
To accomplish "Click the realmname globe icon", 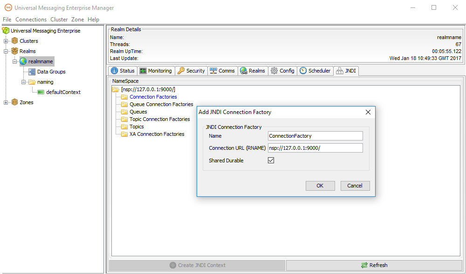I will [x=23, y=61].
